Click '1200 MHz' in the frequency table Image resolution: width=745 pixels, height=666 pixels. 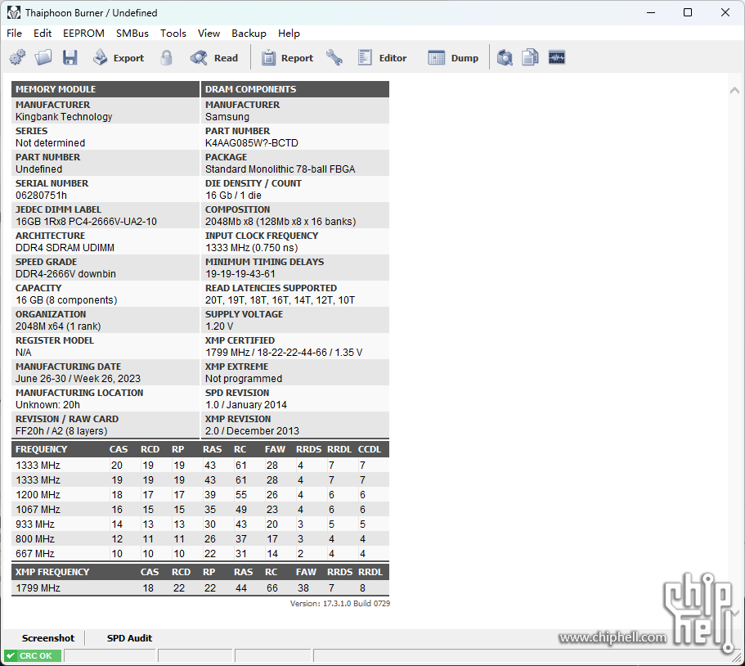click(38, 495)
